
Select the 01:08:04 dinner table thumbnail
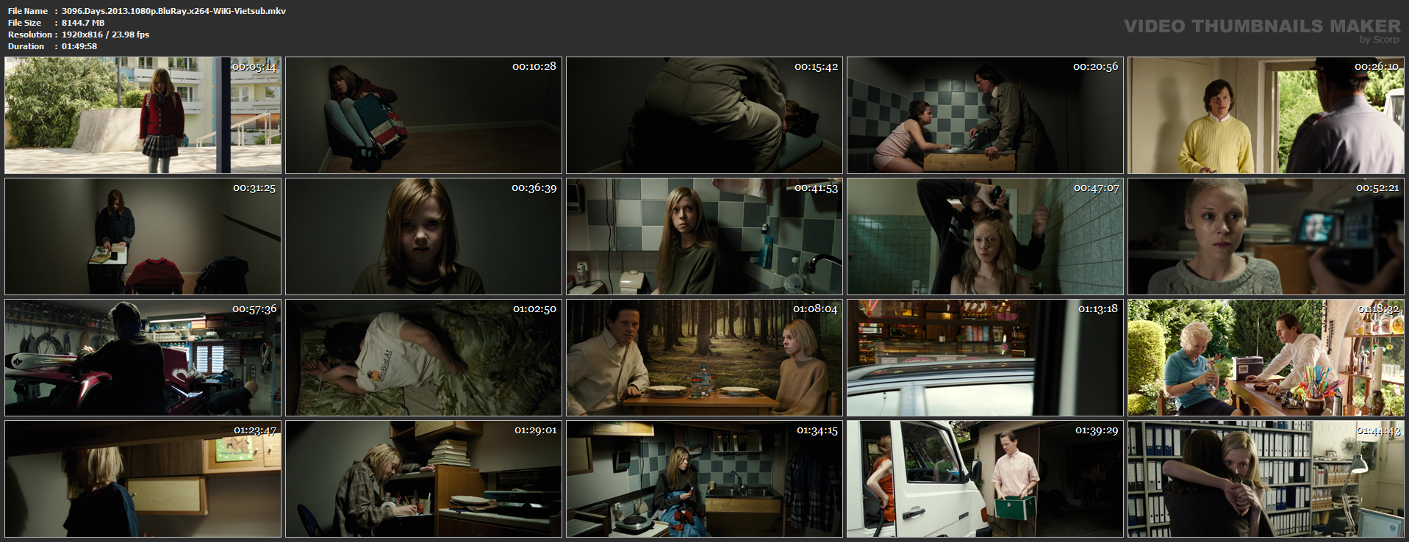[x=704, y=358]
